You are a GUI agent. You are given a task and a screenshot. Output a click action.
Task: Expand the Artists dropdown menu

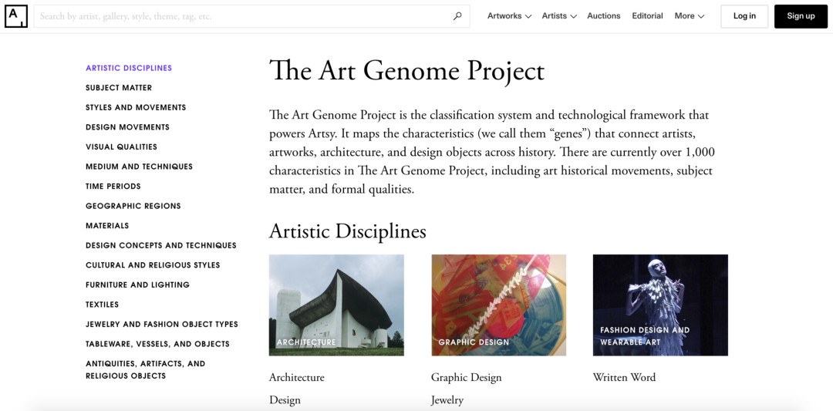point(559,16)
